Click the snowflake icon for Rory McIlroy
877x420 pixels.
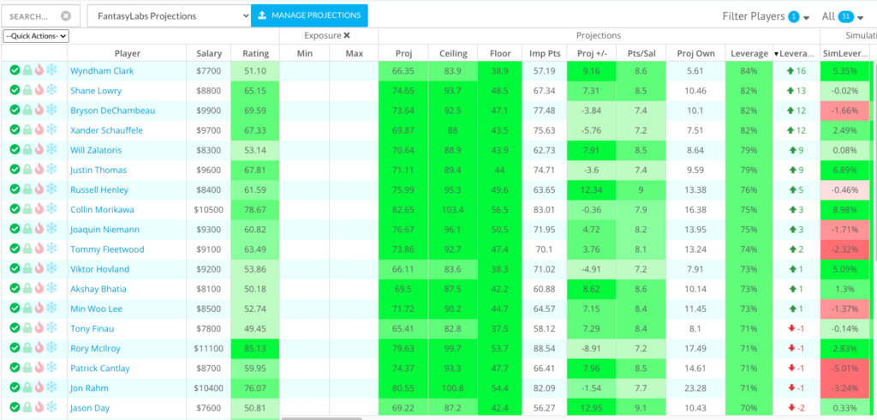point(51,348)
